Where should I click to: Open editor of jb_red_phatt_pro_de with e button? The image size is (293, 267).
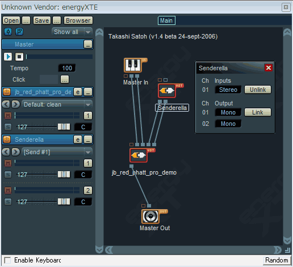click(78, 92)
